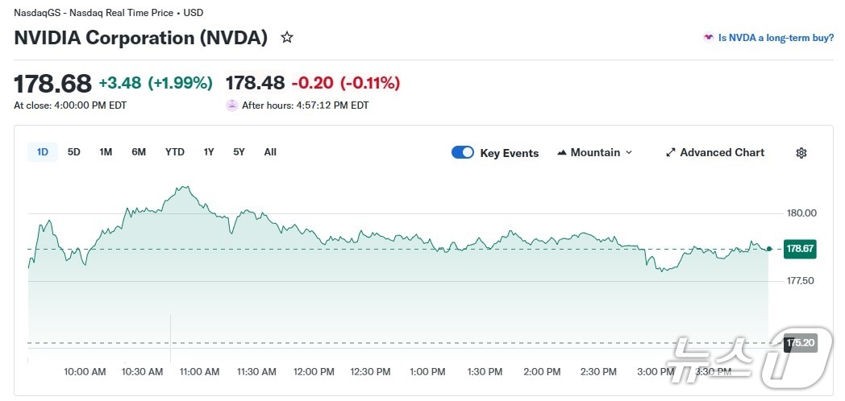Select the 1D time range tab
This screenshot has height=401, width=845.
click(43, 152)
